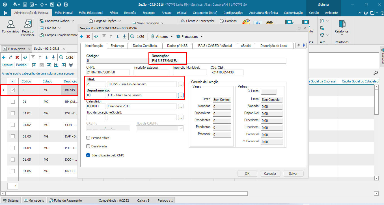This screenshot has width=384, height=205.
Task: Click the add record plus in Seção dialog
Action: click(81, 36)
